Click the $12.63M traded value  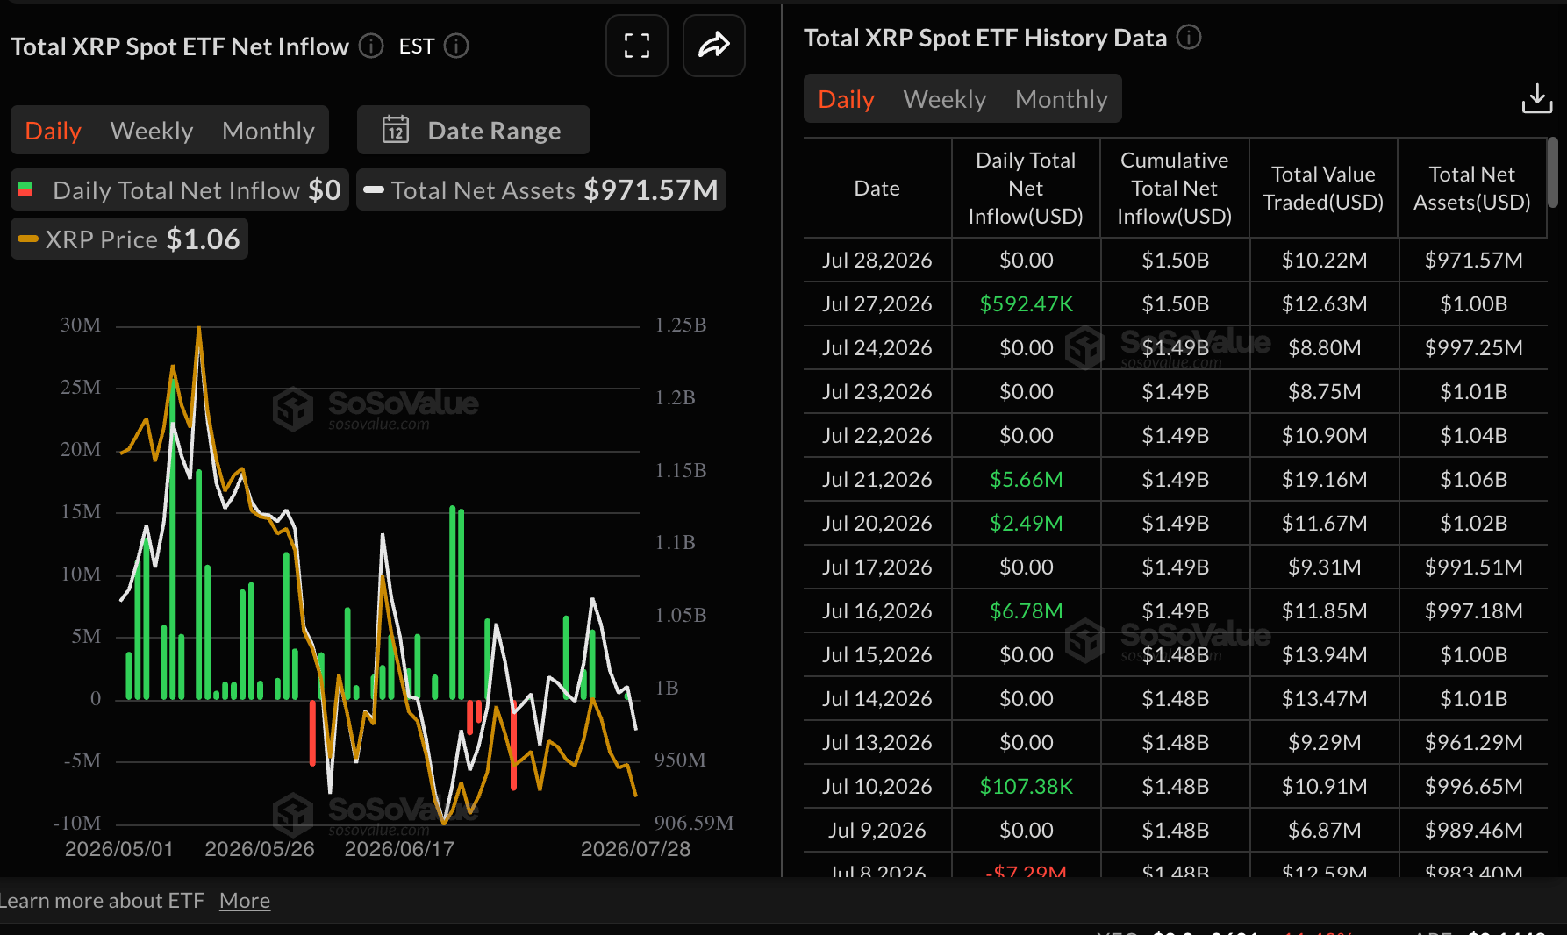pos(1324,303)
